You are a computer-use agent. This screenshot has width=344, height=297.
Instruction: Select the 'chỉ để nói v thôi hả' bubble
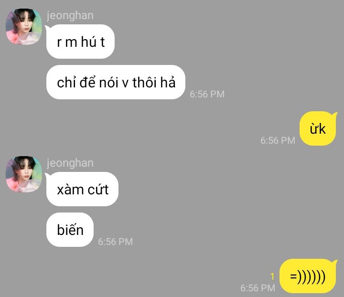pos(116,82)
